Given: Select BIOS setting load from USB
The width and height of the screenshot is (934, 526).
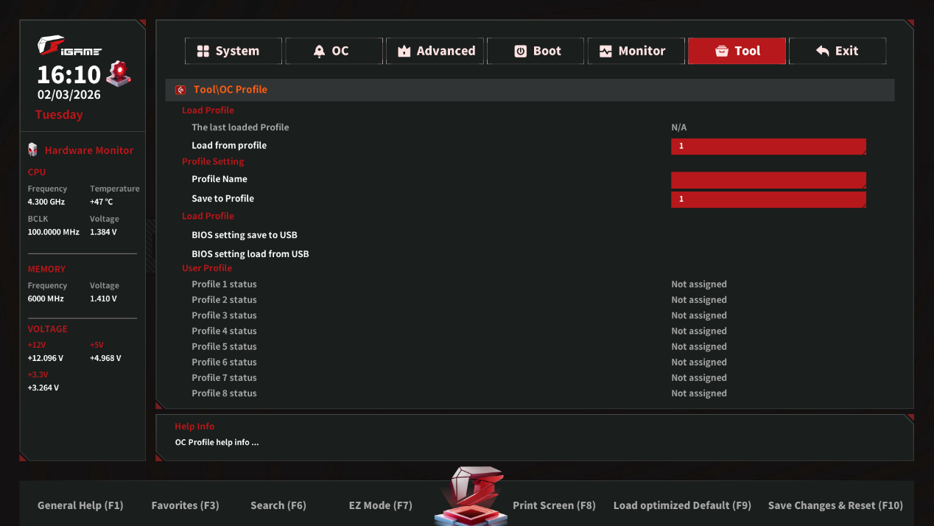Looking at the screenshot, I should point(250,254).
